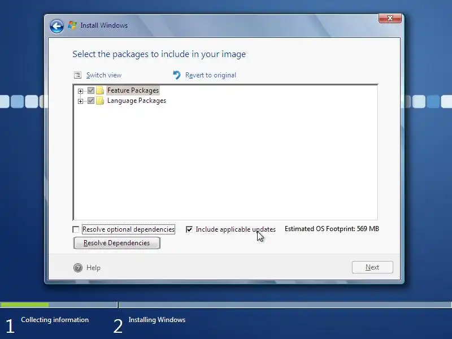Close the Install Windows dialog
Image resolution: width=452 pixels, height=339 pixels.
pos(390,18)
